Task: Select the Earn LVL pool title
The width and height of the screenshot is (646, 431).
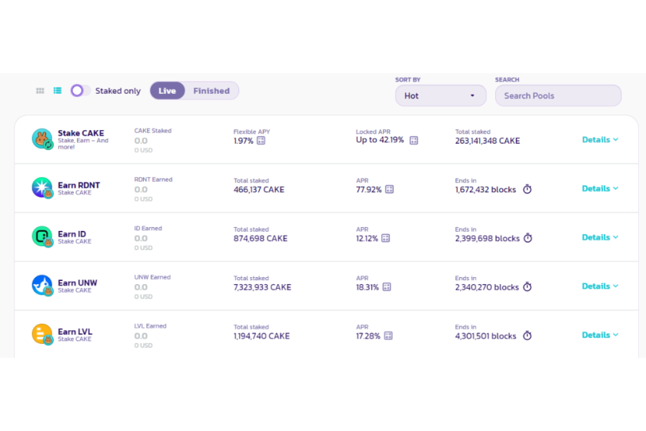Action: pyautogui.click(x=75, y=332)
